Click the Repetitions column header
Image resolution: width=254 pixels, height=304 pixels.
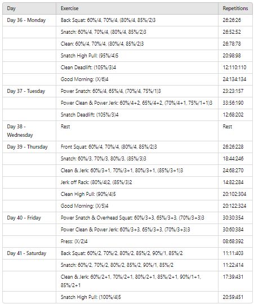235,8
